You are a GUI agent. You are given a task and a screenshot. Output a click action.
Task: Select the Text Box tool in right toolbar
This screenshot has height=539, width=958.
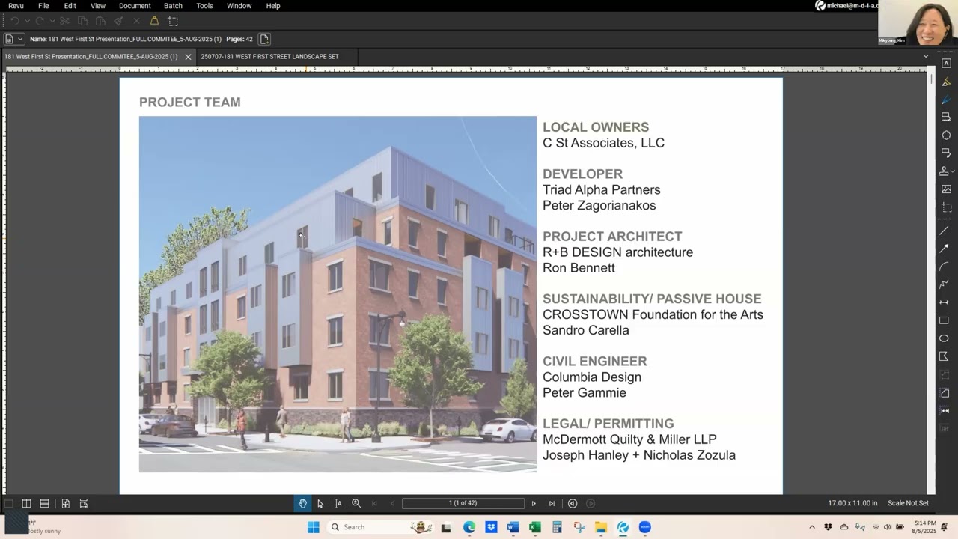(x=946, y=64)
